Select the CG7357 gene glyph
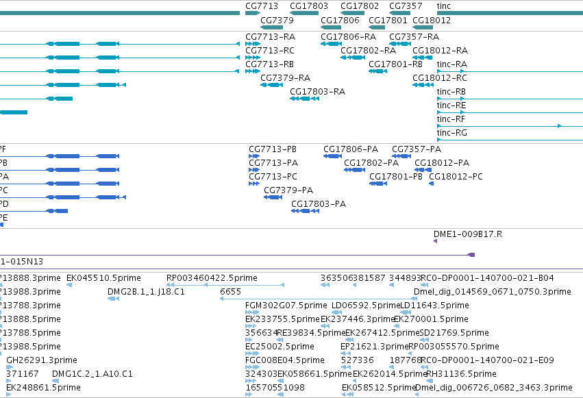583x398 pixels. click(399, 13)
